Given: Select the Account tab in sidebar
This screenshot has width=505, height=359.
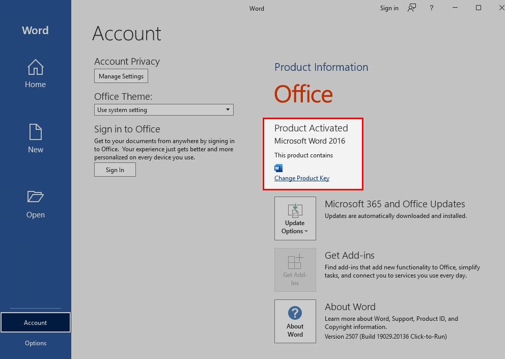Looking at the screenshot, I should 36,322.
